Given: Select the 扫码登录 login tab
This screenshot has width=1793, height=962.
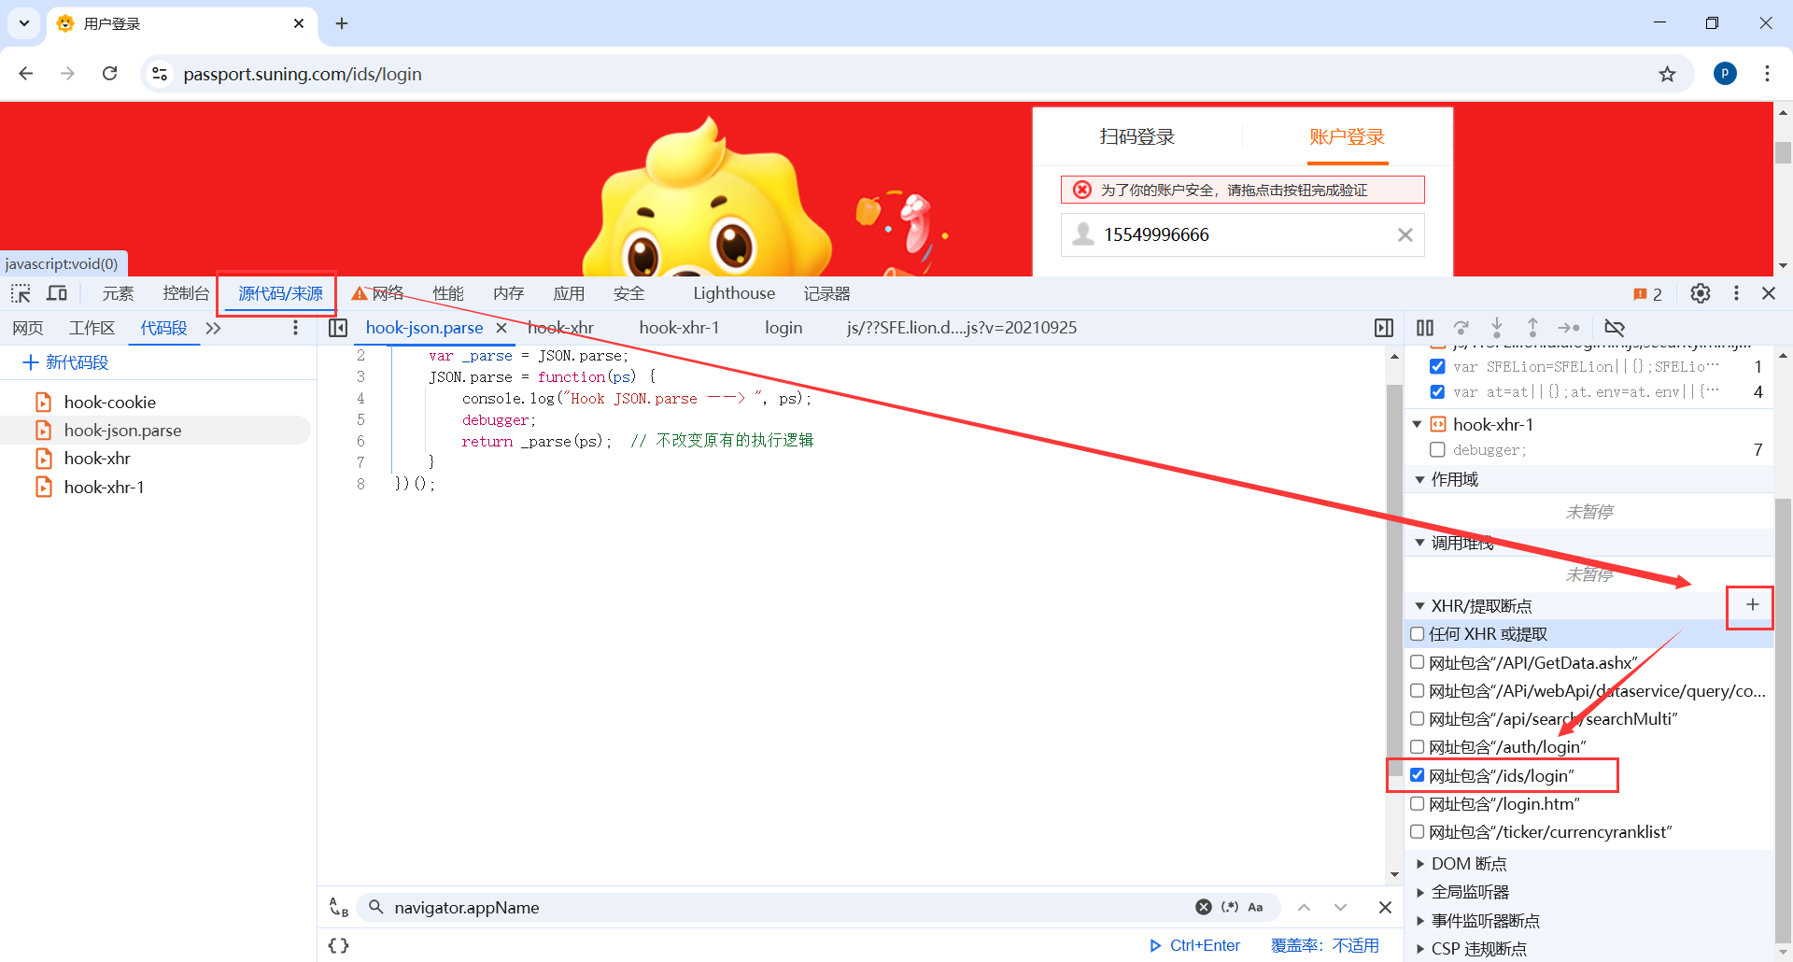Looking at the screenshot, I should (x=1137, y=136).
